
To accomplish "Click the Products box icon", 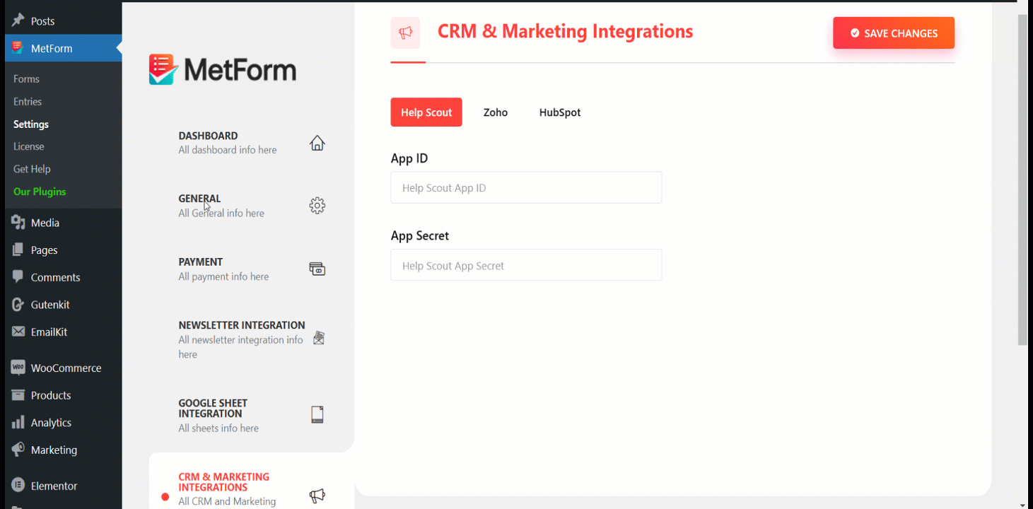I will 18,395.
